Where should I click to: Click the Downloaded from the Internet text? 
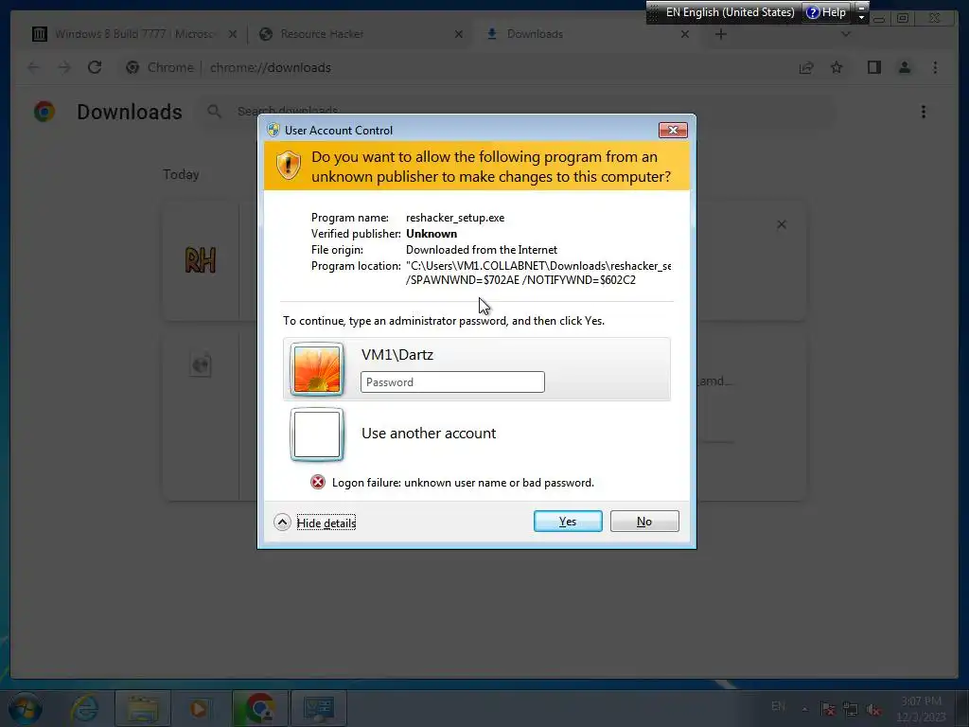(482, 250)
